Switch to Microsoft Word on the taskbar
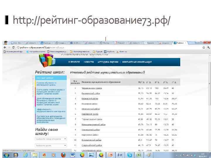 click(73, 155)
